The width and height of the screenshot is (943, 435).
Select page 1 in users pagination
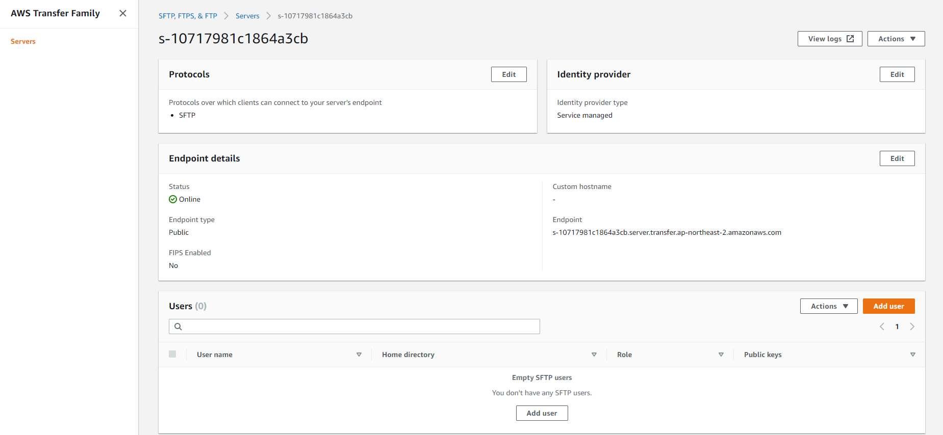coord(897,327)
